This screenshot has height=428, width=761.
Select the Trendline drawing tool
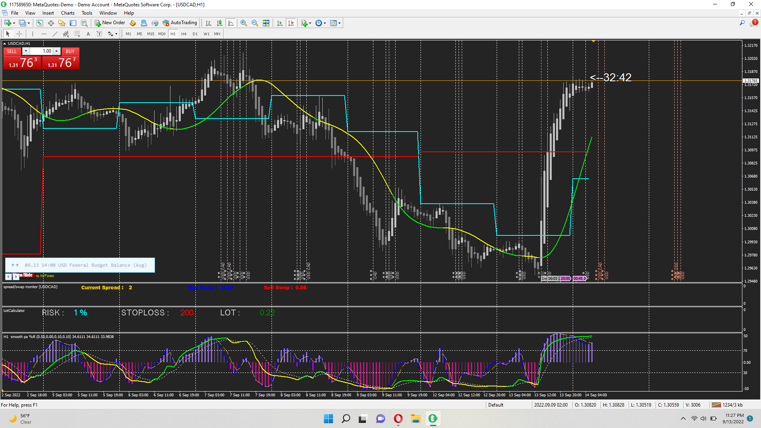(55, 34)
